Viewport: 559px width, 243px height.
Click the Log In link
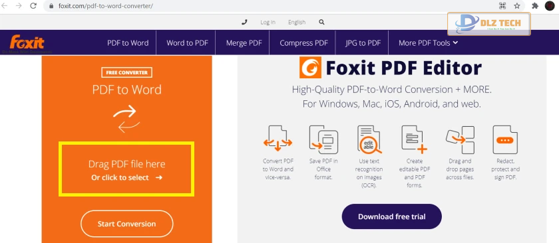(x=268, y=22)
